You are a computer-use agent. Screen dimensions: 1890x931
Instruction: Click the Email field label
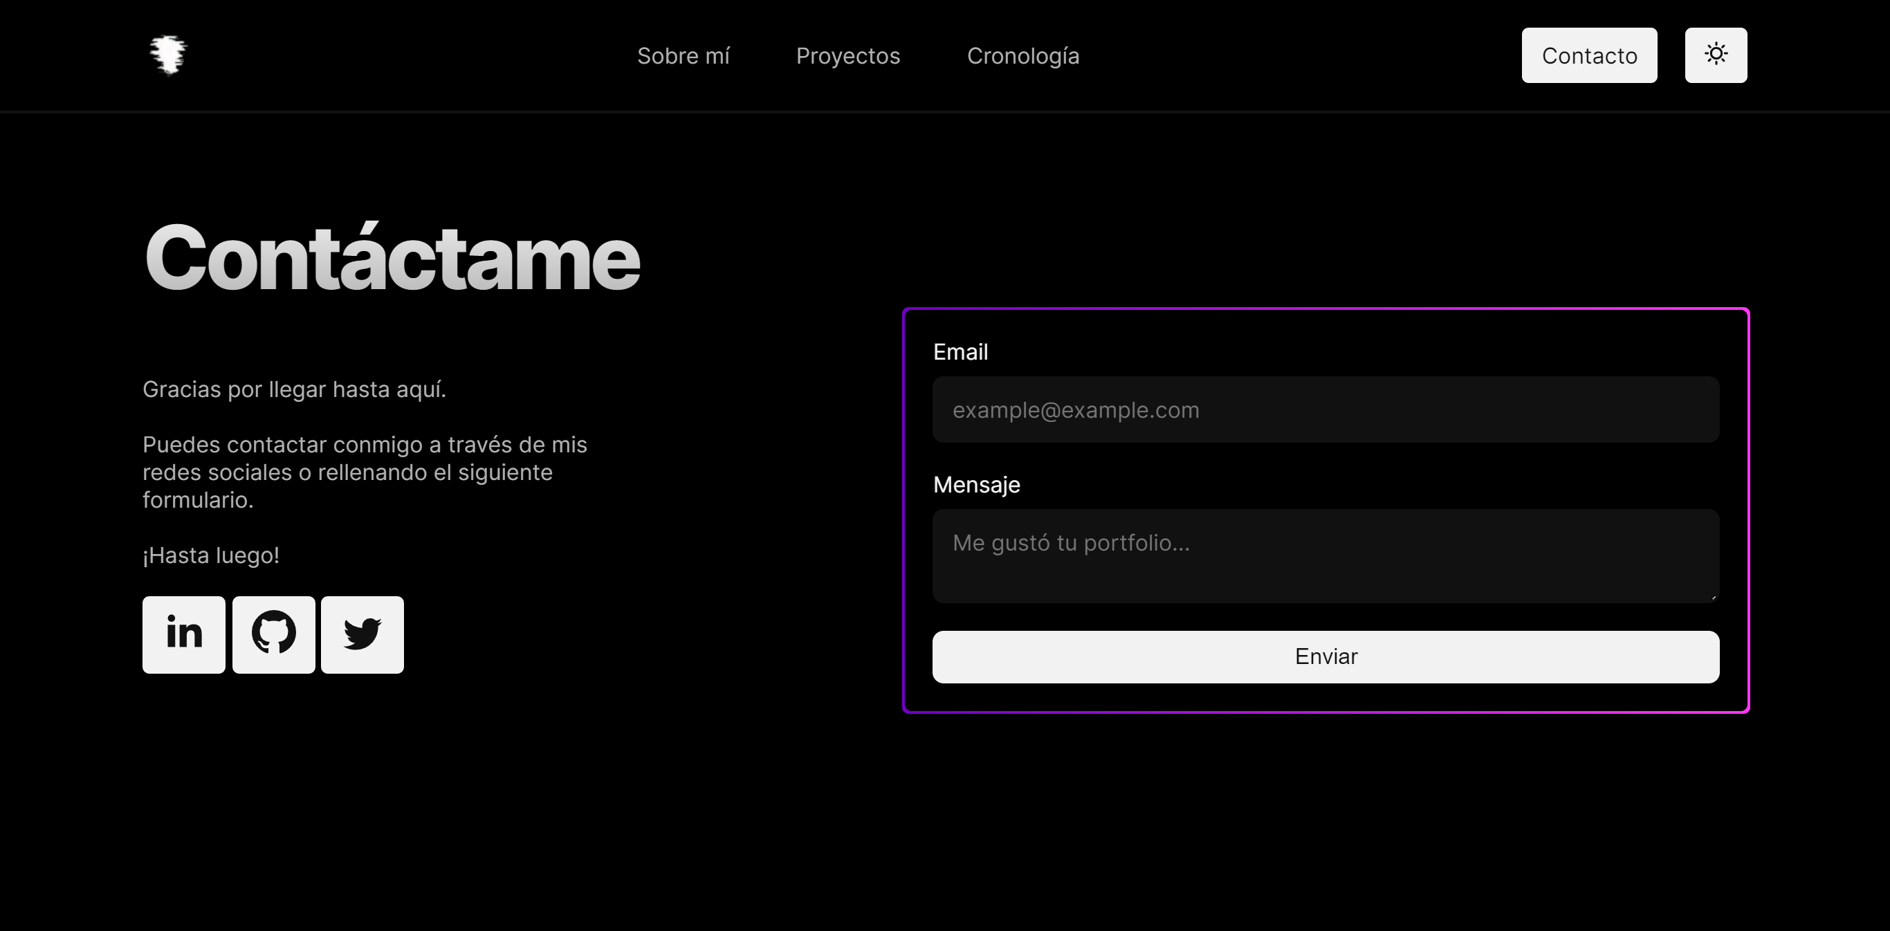(960, 352)
